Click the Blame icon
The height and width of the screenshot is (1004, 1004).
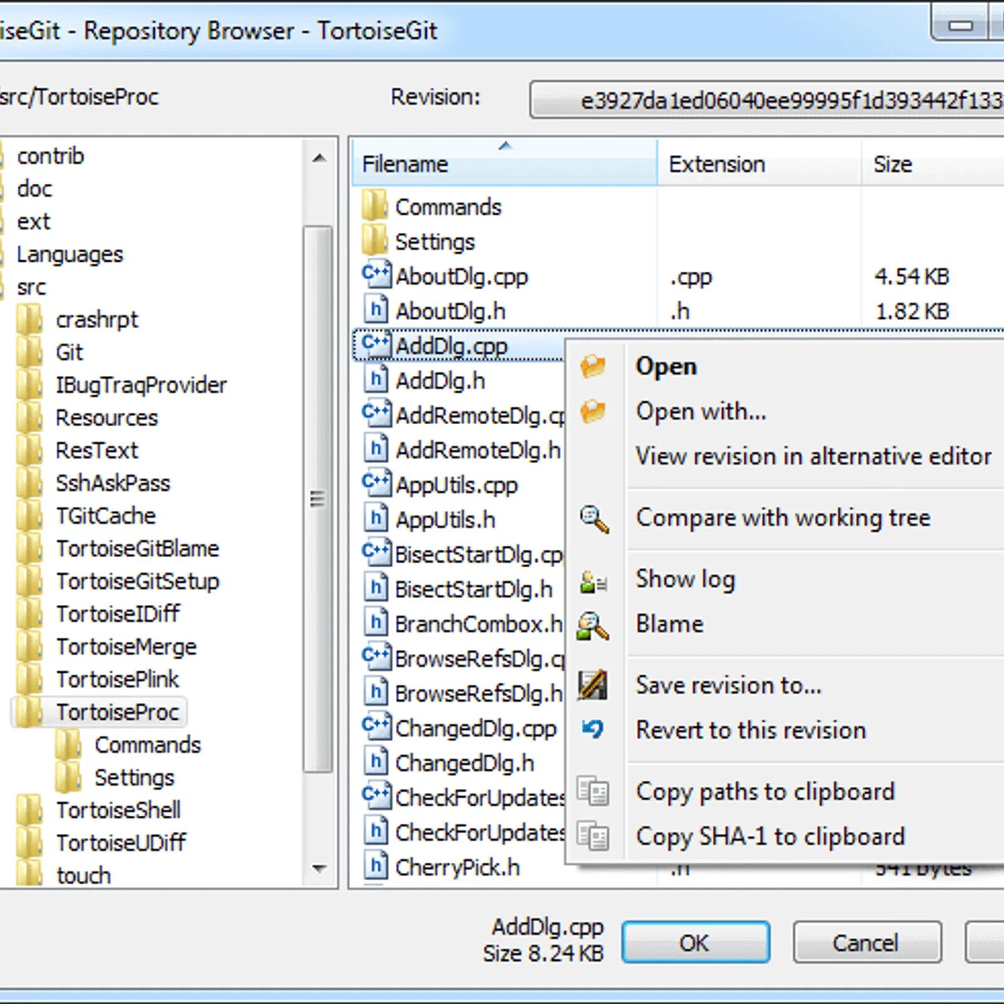[x=593, y=626]
